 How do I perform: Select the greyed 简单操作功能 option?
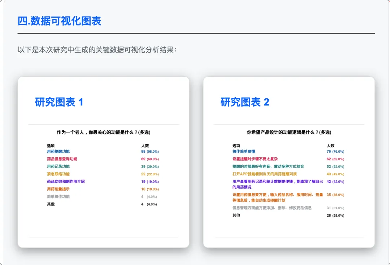pyautogui.click(x=58, y=197)
